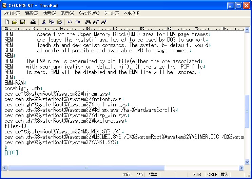Open the ウィンドウ(W) menu
Image resolution: width=252 pixels, height=179 pixels.
[89, 13]
